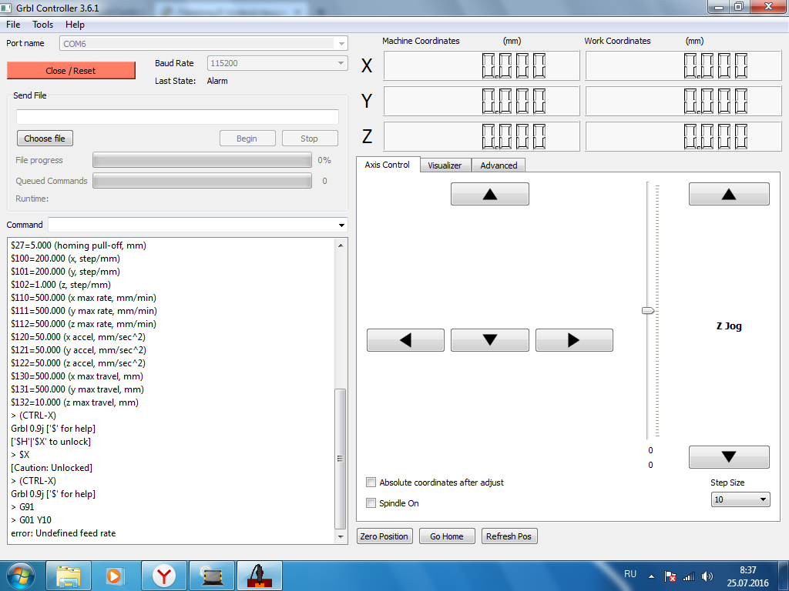Enable Absolute coordinates after adjust
This screenshot has height=591, width=789.
(371, 482)
